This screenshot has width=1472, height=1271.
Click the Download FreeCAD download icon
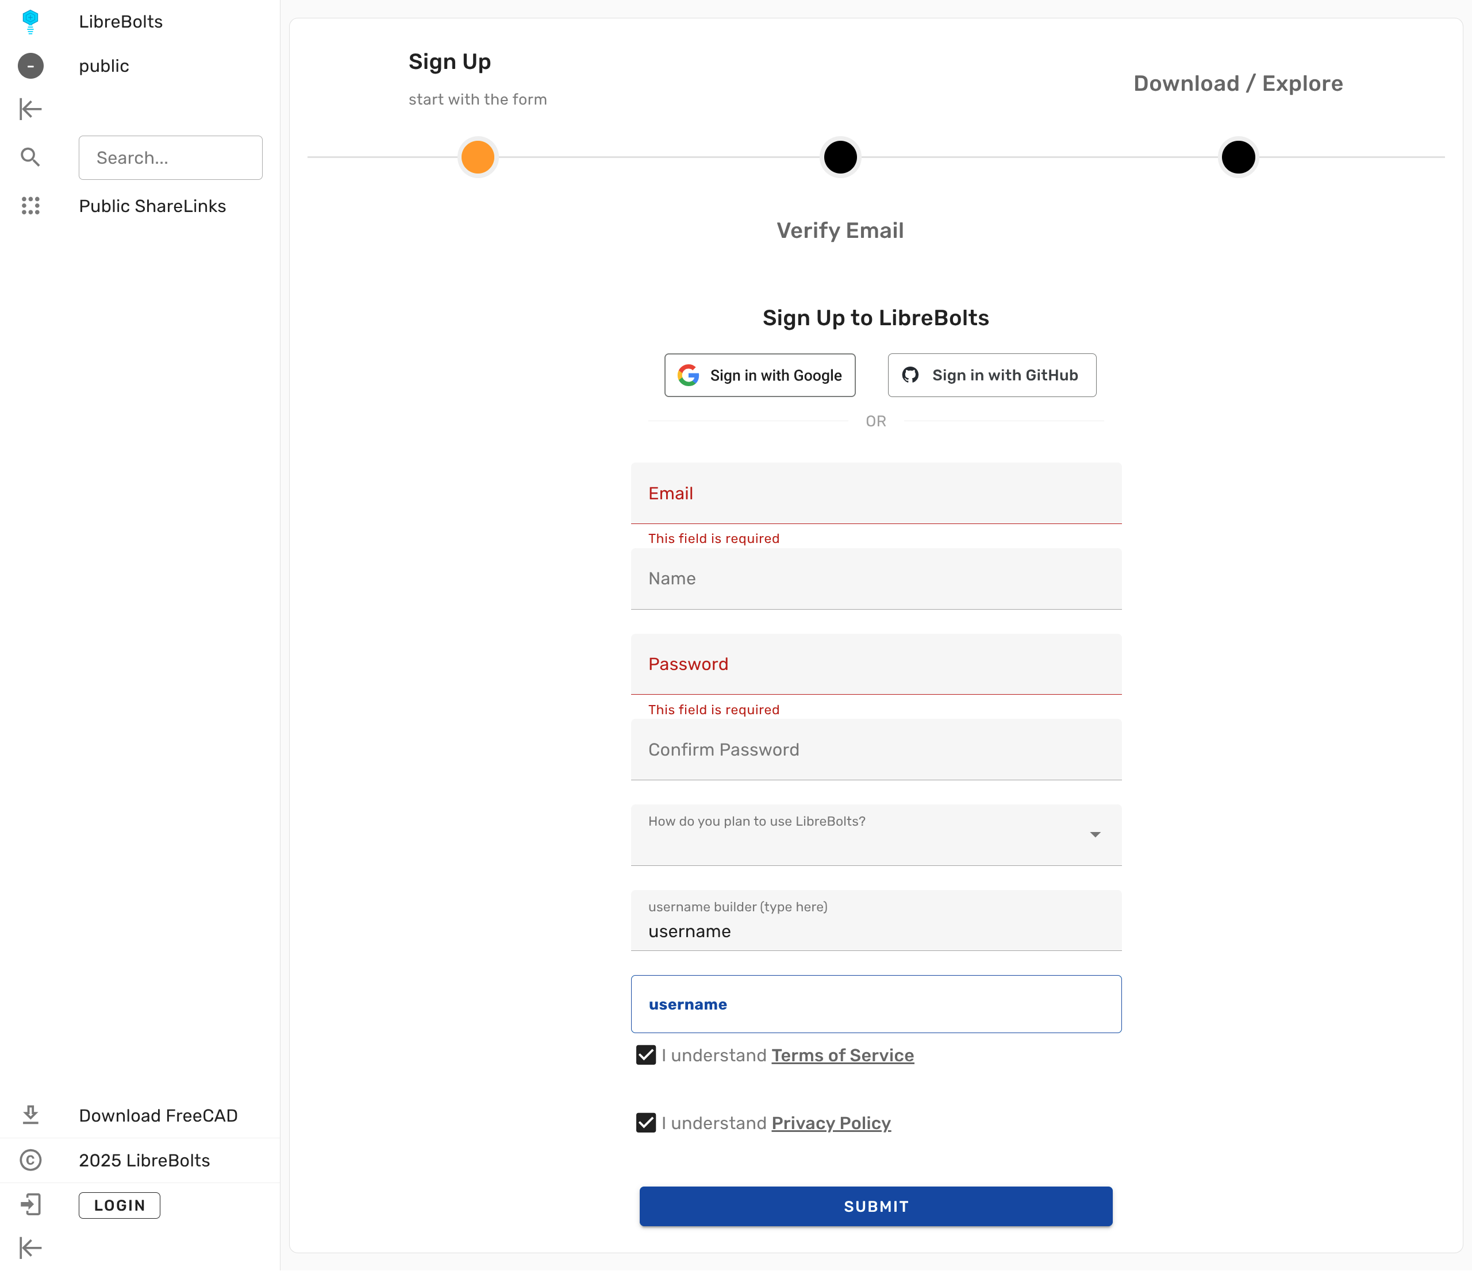pyautogui.click(x=30, y=1115)
